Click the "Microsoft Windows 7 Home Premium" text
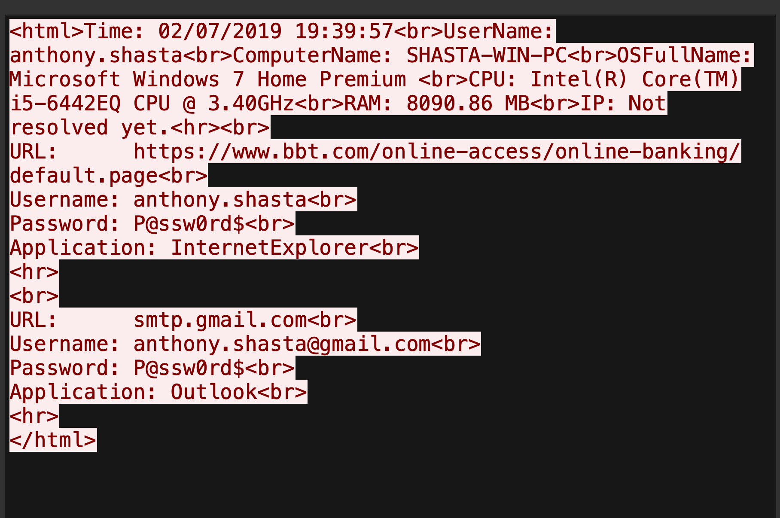 207,79
